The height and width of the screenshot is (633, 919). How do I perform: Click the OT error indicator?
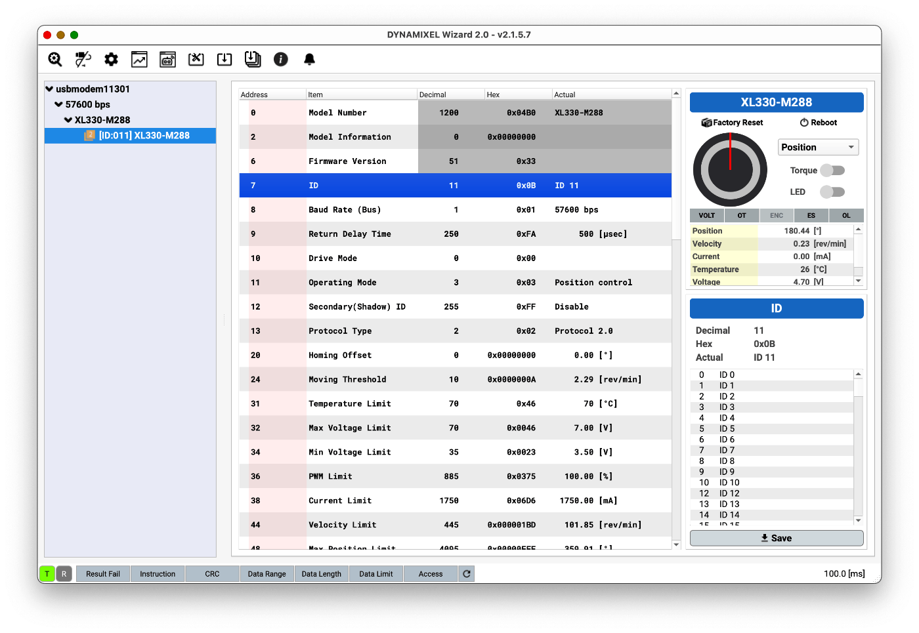click(742, 215)
